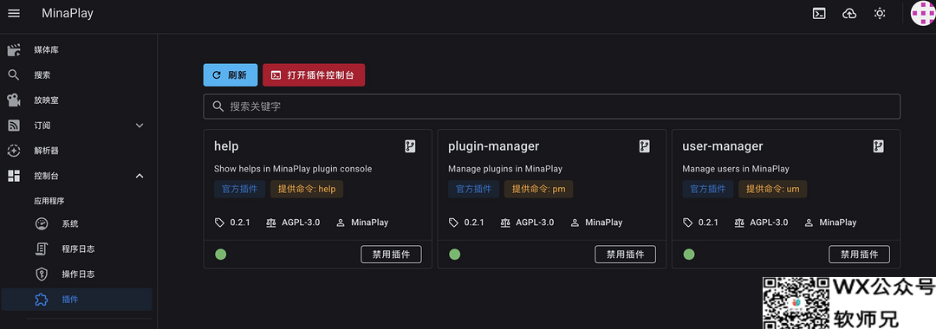Click license scale icon on plugin-manager card

[x=505, y=223]
